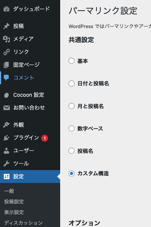Image resolution: width=151 pixels, height=227 pixels.
Task: Open the Media icon in the sidebar
Action: click(6, 39)
